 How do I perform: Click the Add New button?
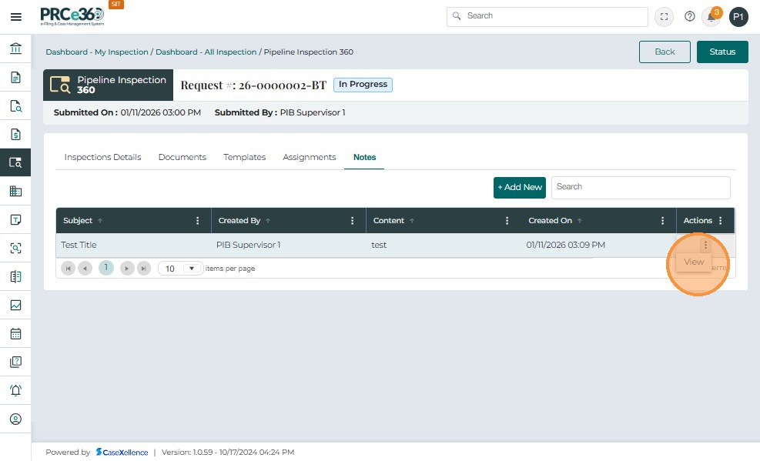point(520,188)
